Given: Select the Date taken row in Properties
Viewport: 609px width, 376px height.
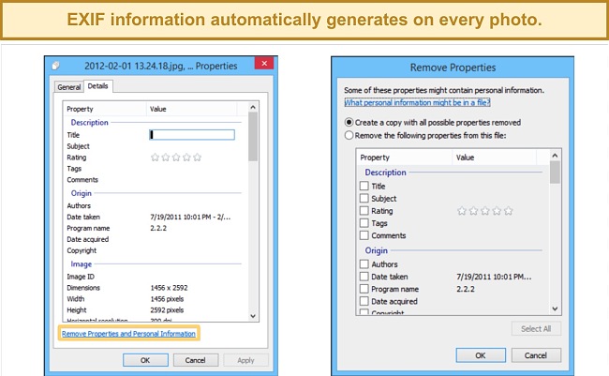Looking at the screenshot, I should pyautogui.click(x=156, y=217).
